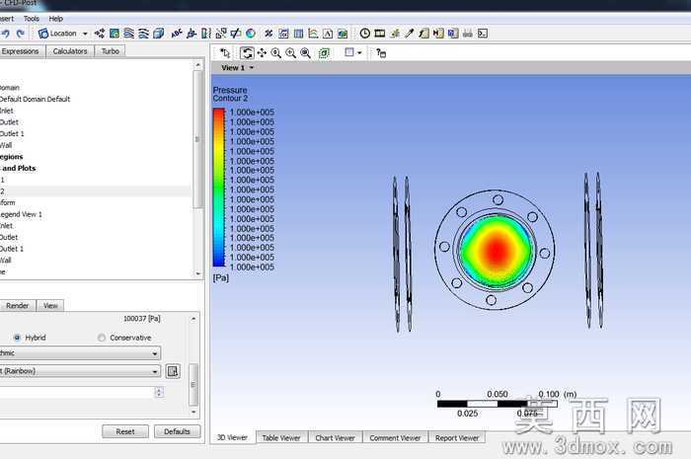The height and width of the screenshot is (459, 691).
Task: Insert a Text label (ABC icon)
Action: [177, 34]
